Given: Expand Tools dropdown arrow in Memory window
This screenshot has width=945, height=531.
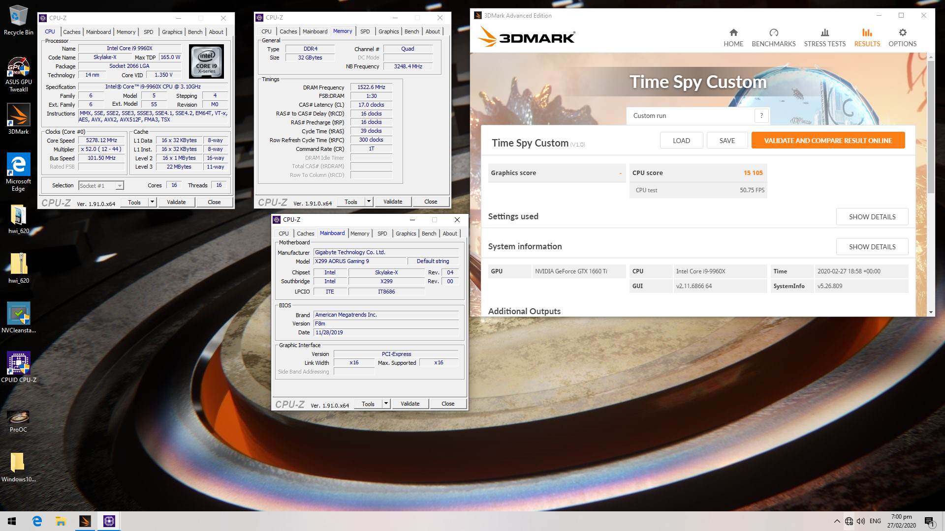Looking at the screenshot, I should [369, 202].
